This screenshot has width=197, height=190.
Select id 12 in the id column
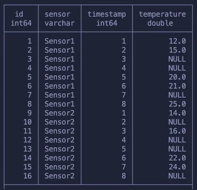[27, 140]
